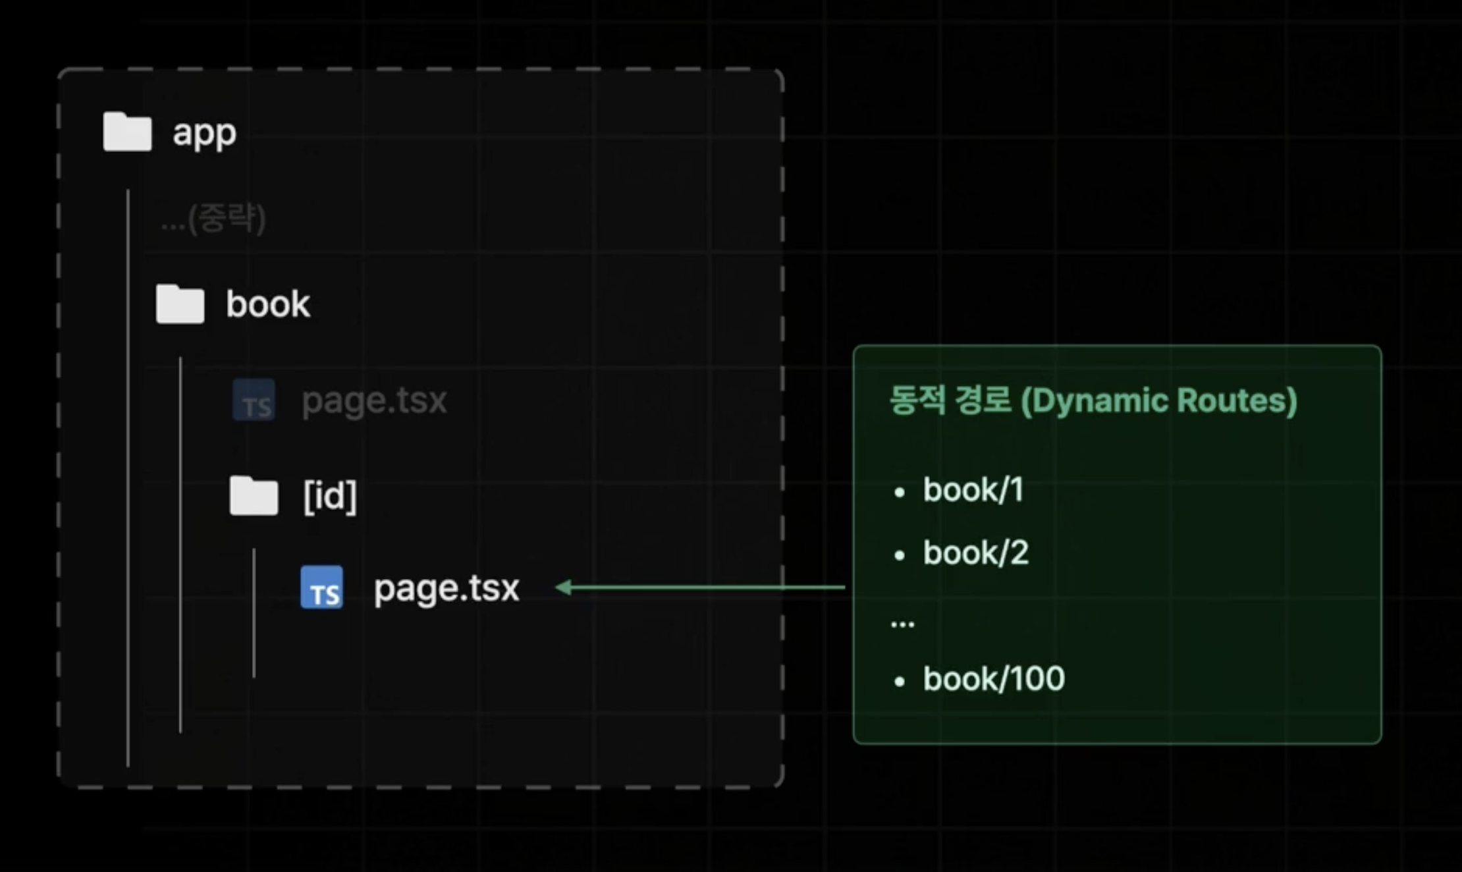Click the ellipsis between book/2 and book/100
This screenshot has height=872, width=1462.
[902, 623]
